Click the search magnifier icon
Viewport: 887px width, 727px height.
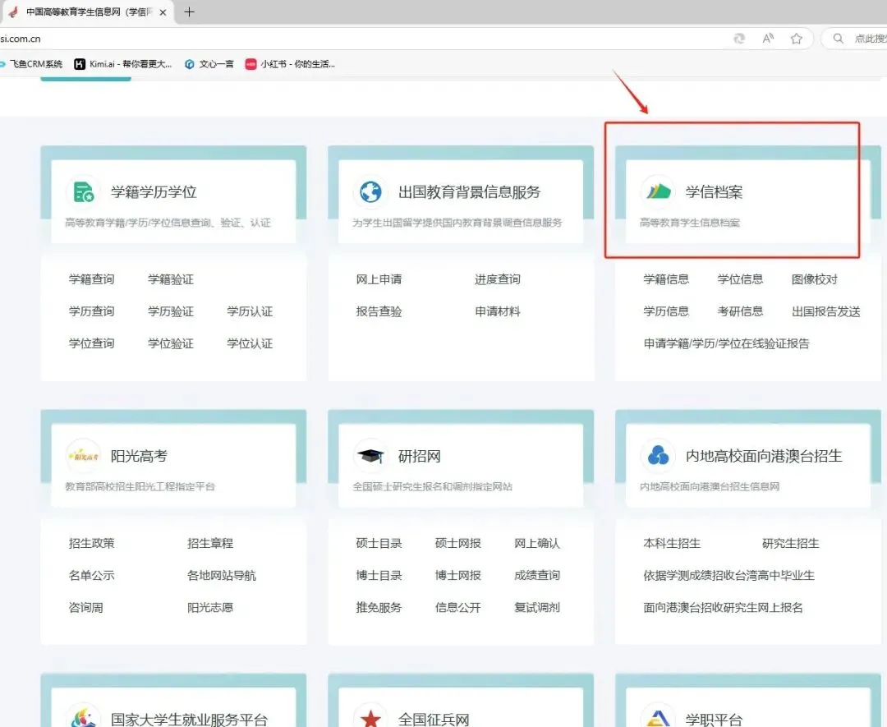pos(839,39)
